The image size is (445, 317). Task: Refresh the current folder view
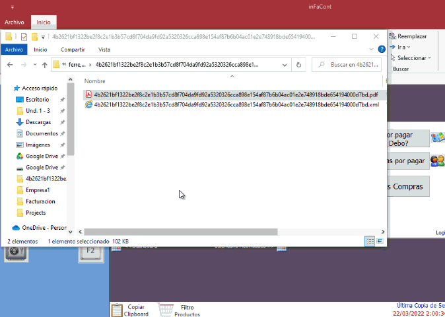click(298, 65)
